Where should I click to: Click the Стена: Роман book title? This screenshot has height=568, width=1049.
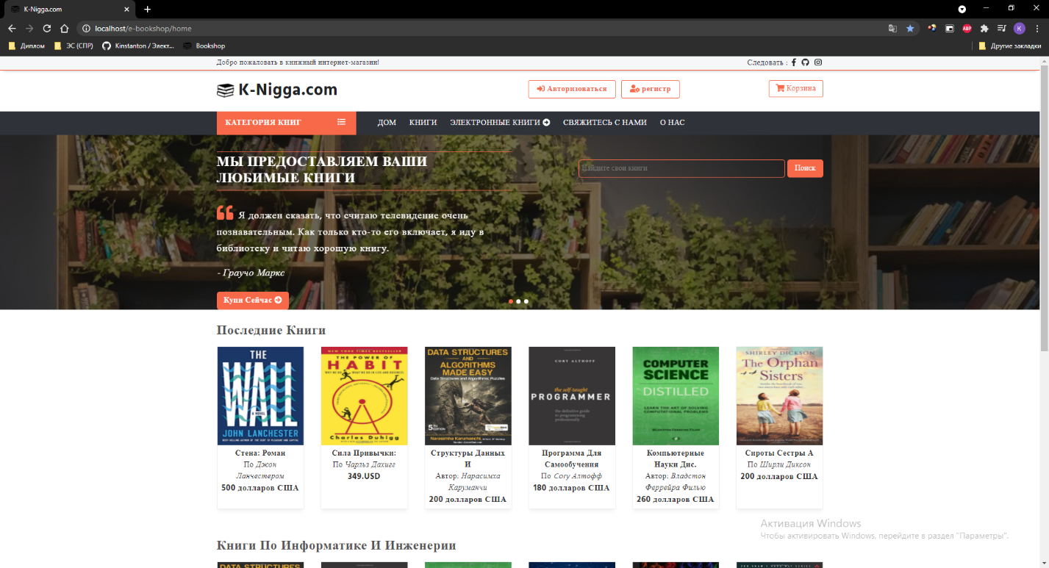pos(260,453)
